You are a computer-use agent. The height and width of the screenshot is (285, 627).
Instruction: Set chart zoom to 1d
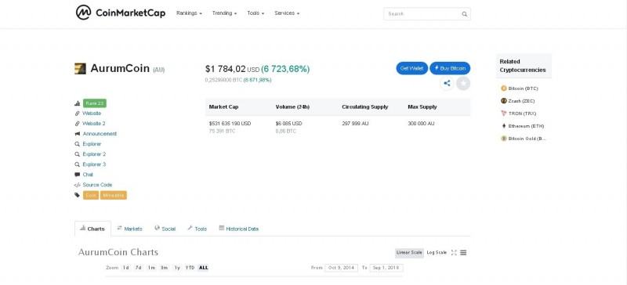(126, 268)
